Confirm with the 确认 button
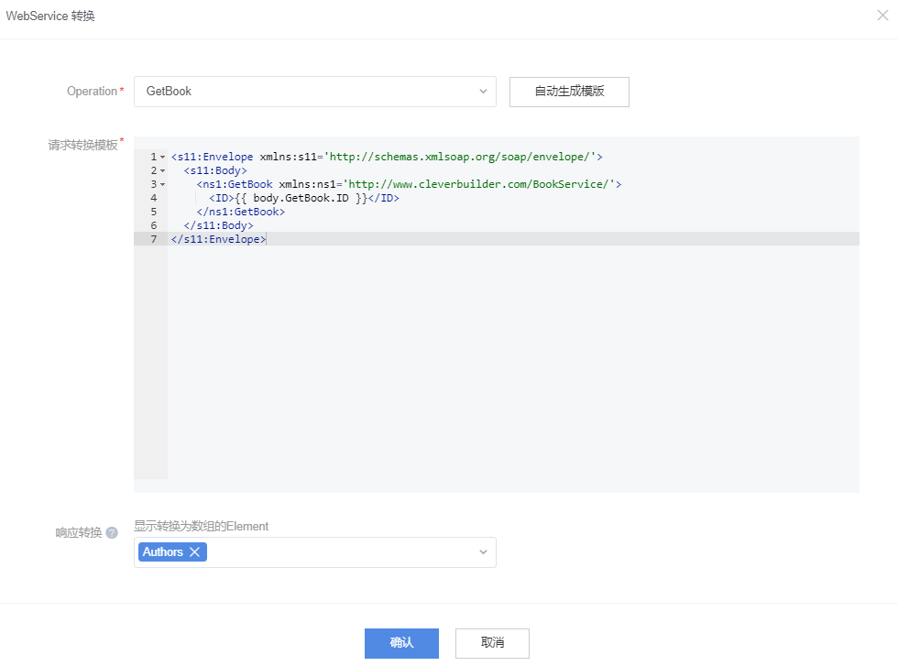The height and width of the screenshot is (666, 898). pos(401,643)
